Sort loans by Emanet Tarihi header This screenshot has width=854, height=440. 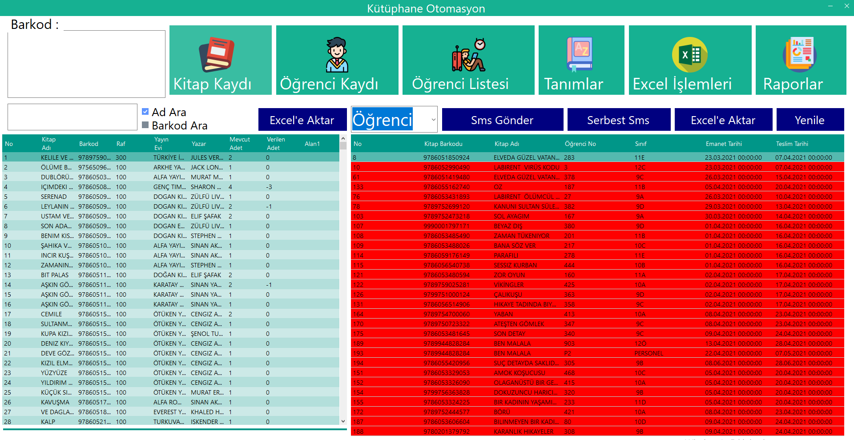click(724, 144)
